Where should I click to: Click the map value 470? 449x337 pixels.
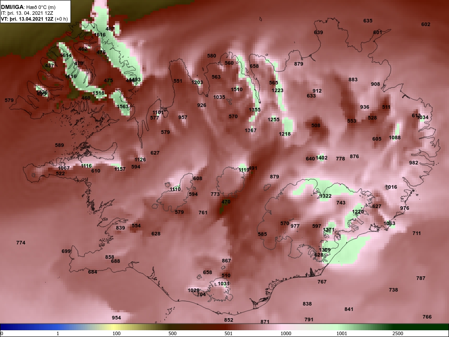(x=226, y=202)
